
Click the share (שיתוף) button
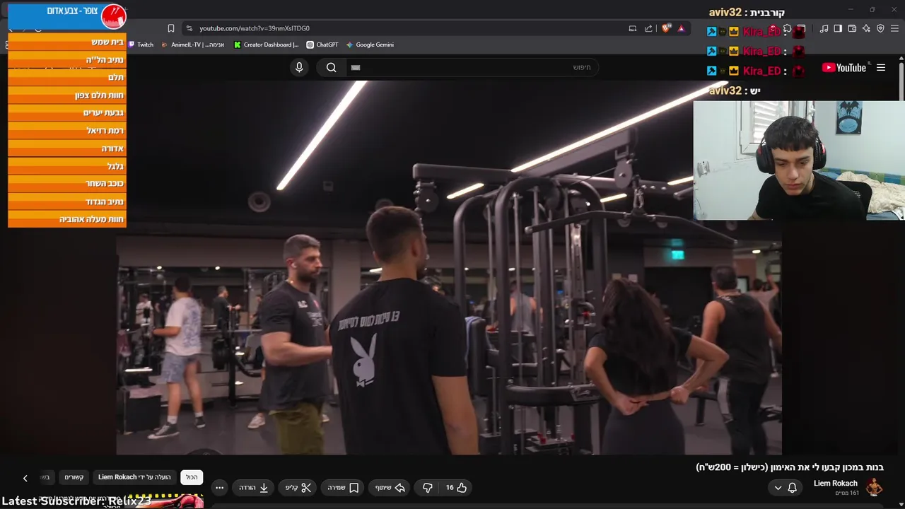coord(390,488)
